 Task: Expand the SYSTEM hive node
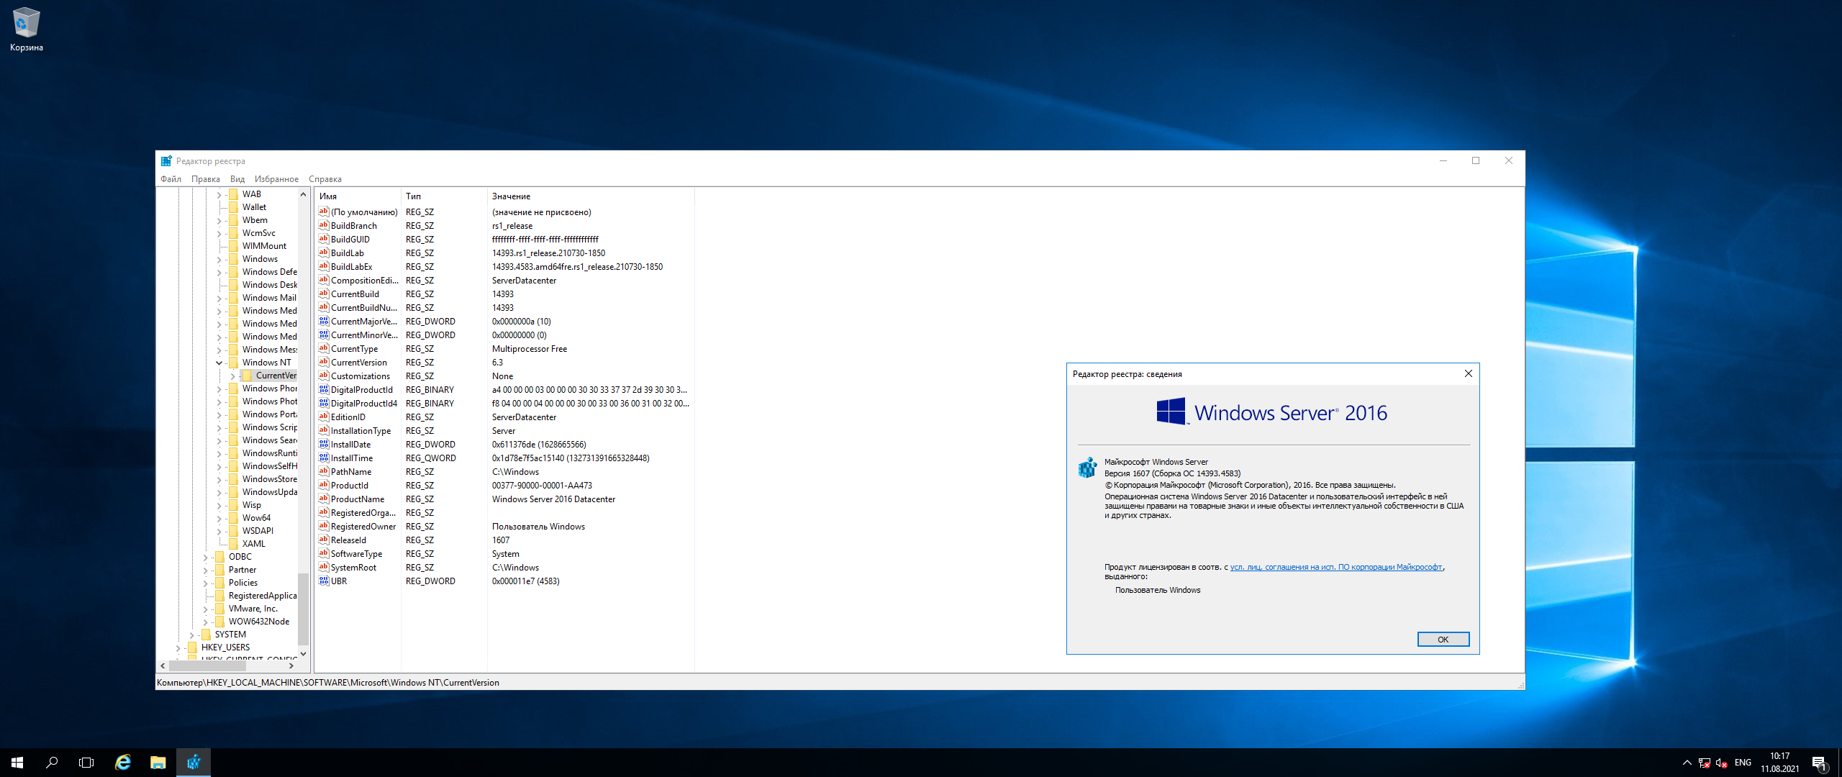[x=191, y=635]
